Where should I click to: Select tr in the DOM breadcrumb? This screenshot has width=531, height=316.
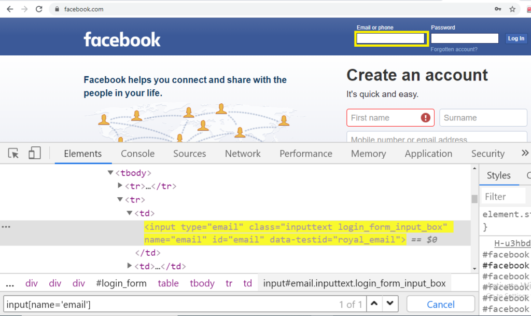229,283
